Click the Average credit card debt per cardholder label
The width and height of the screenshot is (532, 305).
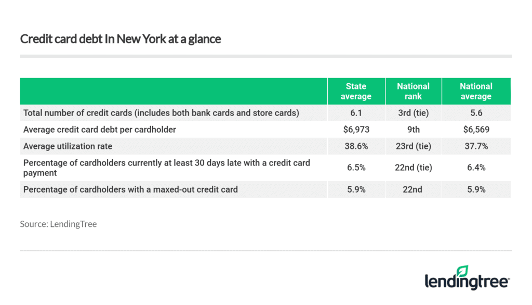[100, 130]
